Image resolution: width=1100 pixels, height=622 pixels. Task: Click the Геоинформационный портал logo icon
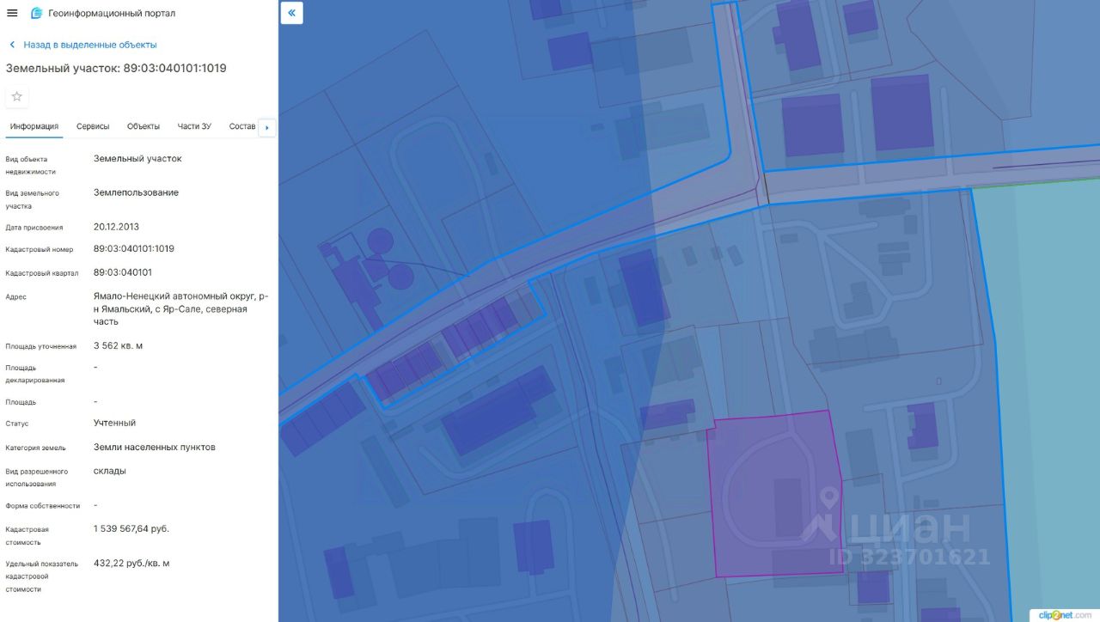point(36,13)
